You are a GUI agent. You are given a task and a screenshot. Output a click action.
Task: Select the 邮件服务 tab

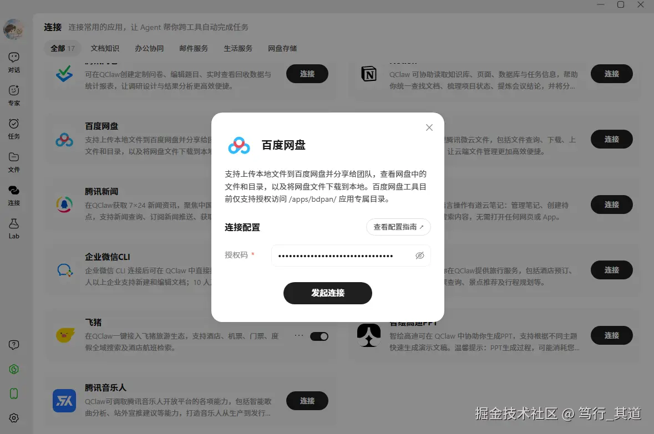[194, 48]
